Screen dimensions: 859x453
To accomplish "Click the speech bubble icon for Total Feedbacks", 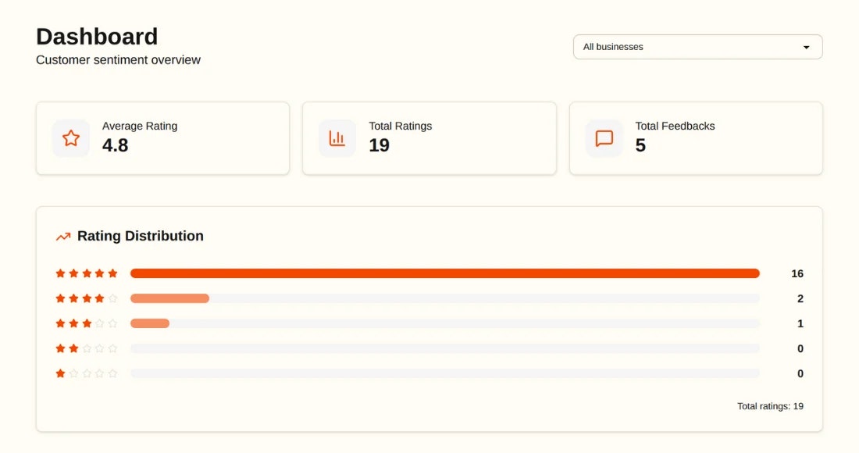I will [x=603, y=137].
